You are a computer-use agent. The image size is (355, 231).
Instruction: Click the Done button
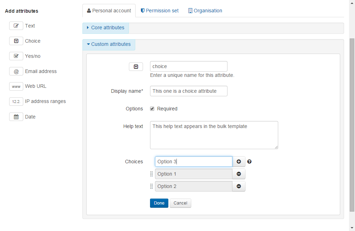point(159,203)
